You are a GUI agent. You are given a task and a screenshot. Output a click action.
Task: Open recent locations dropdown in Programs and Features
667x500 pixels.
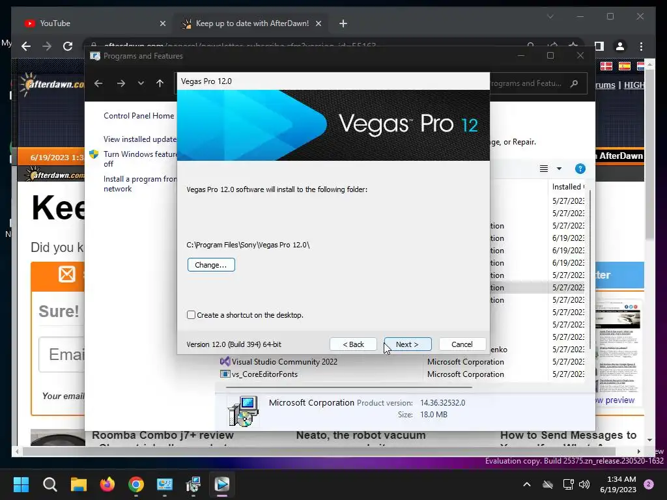pos(141,83)
